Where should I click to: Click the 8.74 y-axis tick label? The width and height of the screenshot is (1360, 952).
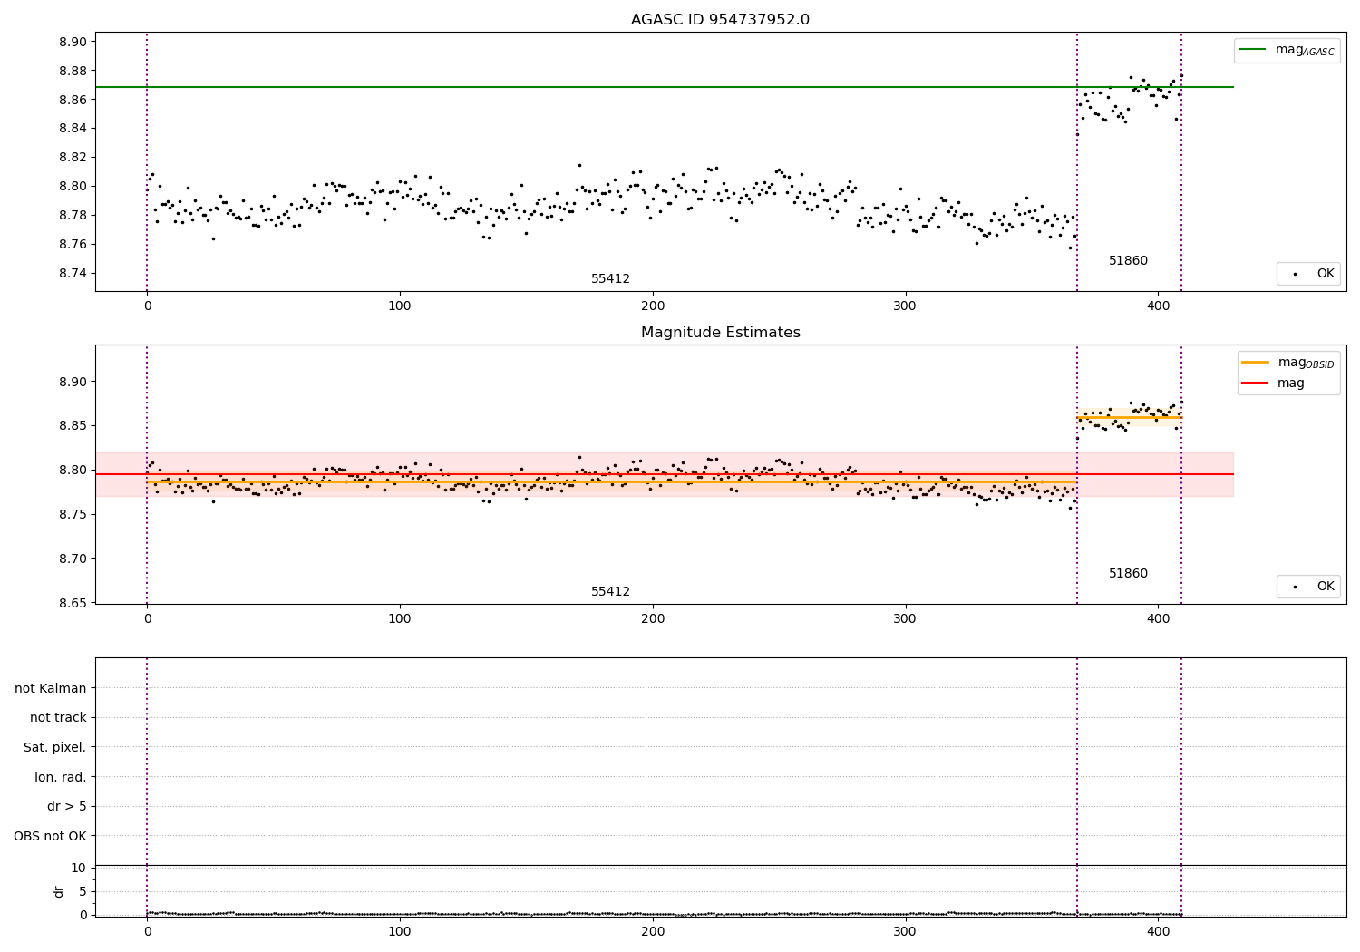click(x=72, y=274)
